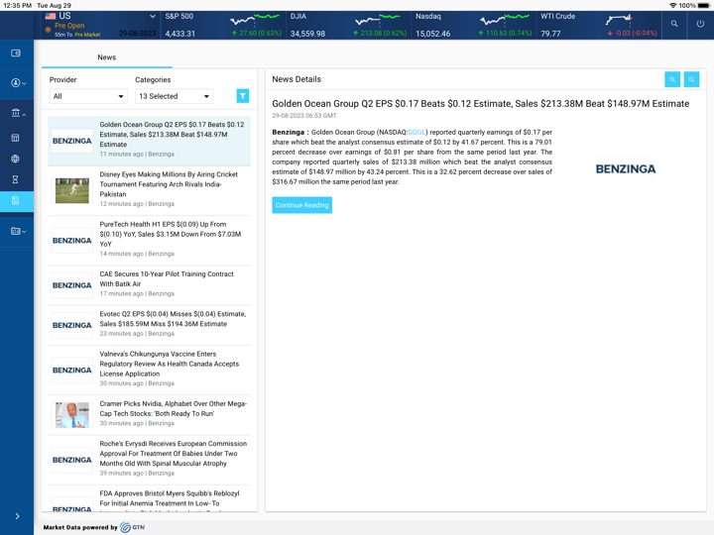Select the News tab
This screenshot has height=535, width=714.
(106, 57)
